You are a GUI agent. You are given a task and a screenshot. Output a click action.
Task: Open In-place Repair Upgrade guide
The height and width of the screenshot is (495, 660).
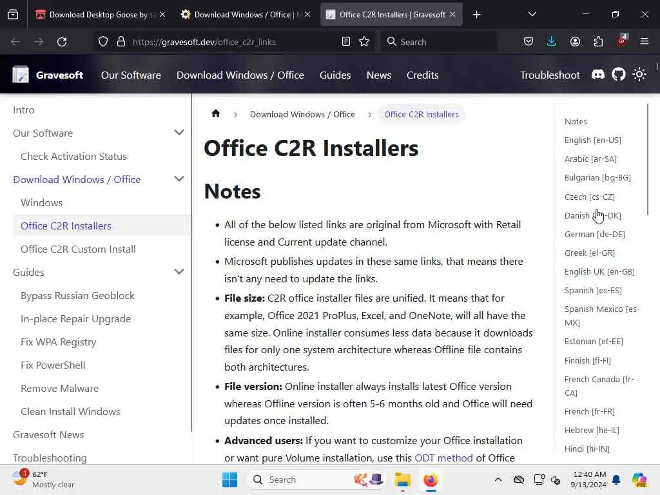[x=76, y=318]
